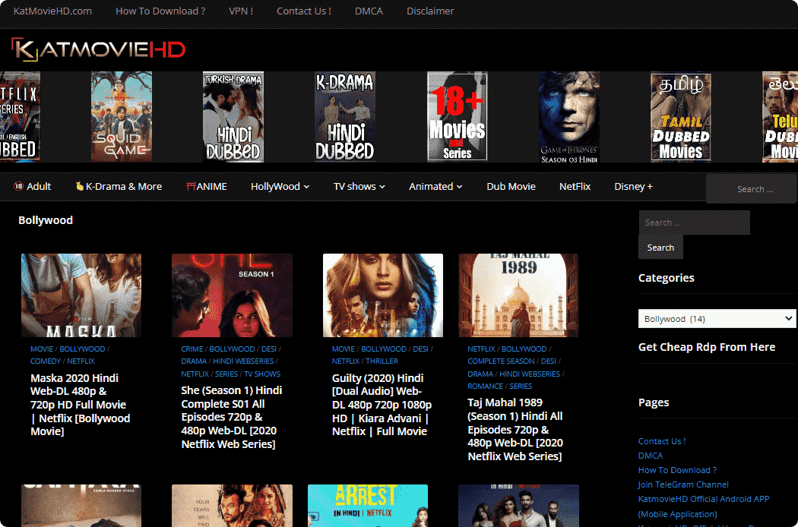This screenshot has height=527, width=798.
Task: Click the KatMovieHD logo
Action: (x=99, y=50)
